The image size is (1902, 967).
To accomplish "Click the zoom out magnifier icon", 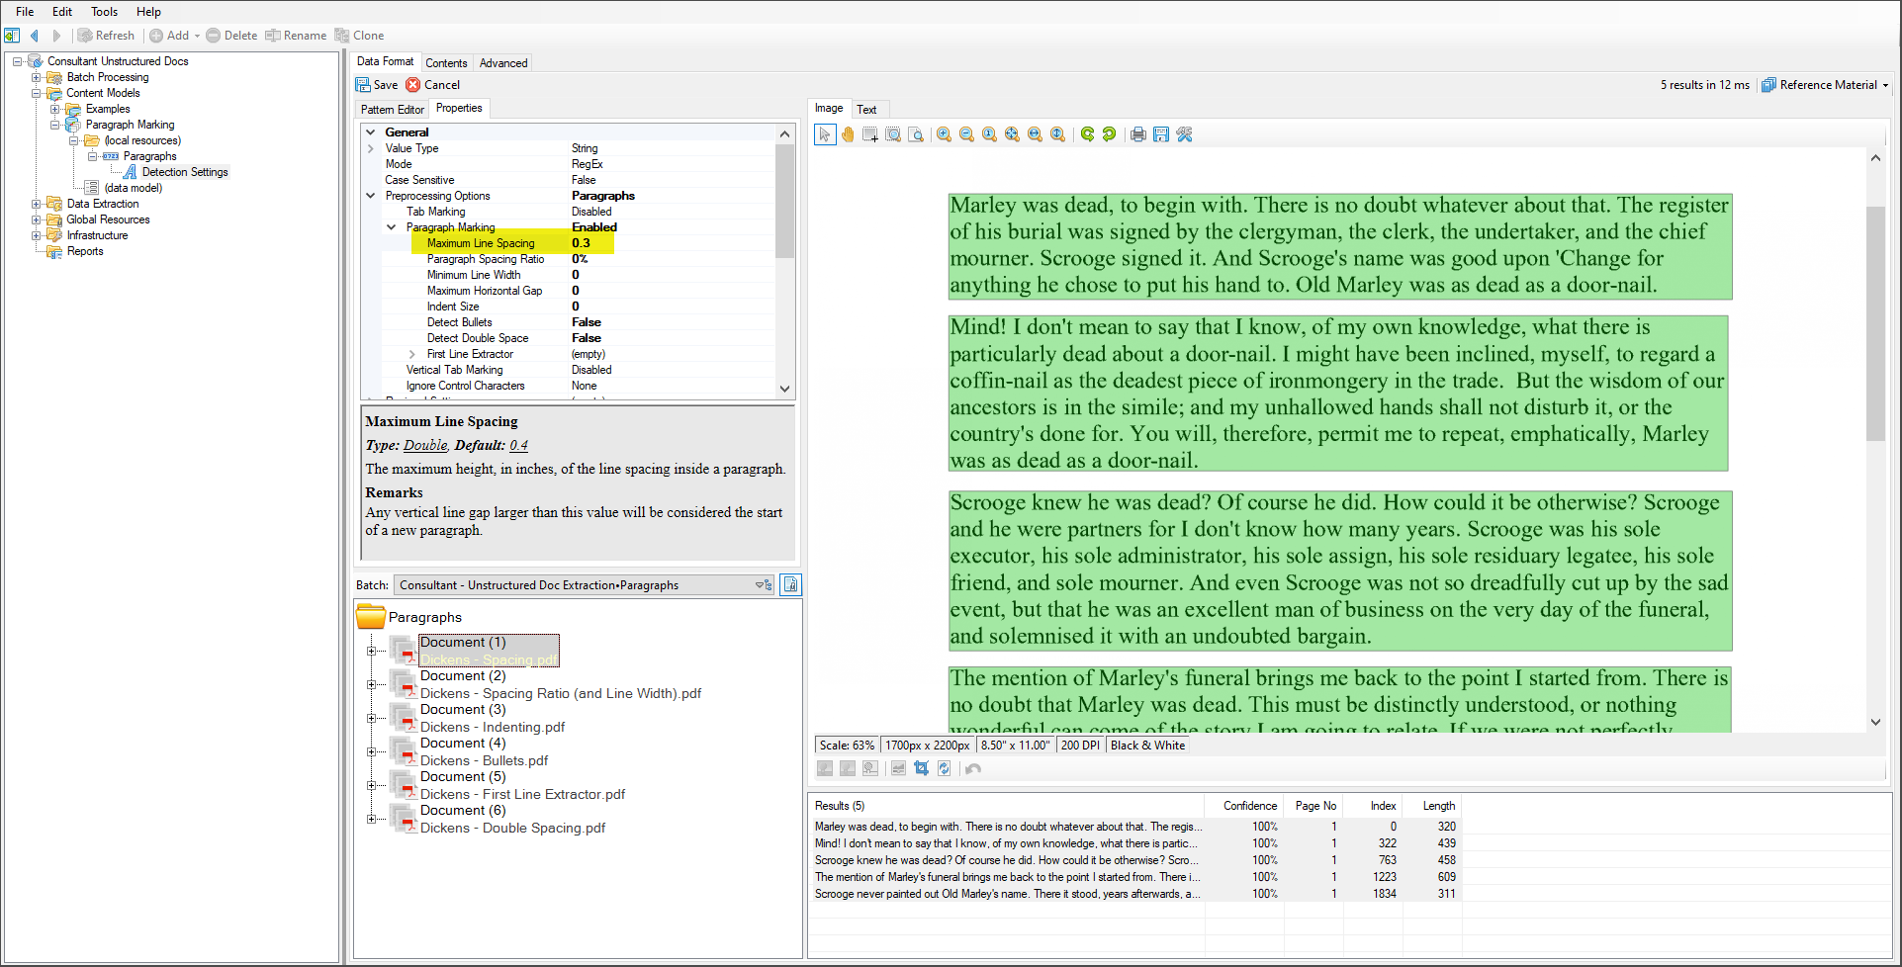I will click(x=966, y=134).
